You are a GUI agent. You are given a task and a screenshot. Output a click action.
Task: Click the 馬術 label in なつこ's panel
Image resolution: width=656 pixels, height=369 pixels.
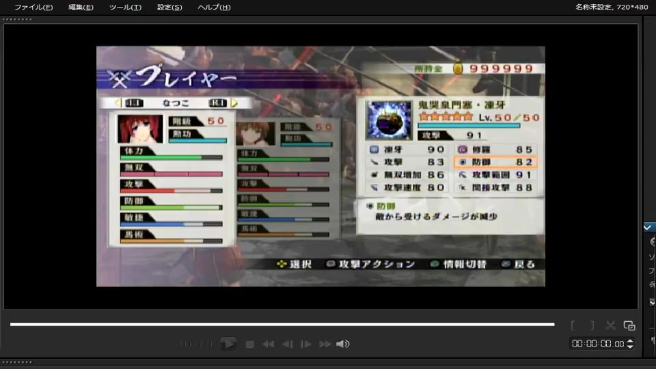click(134, 234)
